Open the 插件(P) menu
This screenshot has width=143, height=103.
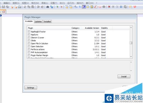click(80, 3)
